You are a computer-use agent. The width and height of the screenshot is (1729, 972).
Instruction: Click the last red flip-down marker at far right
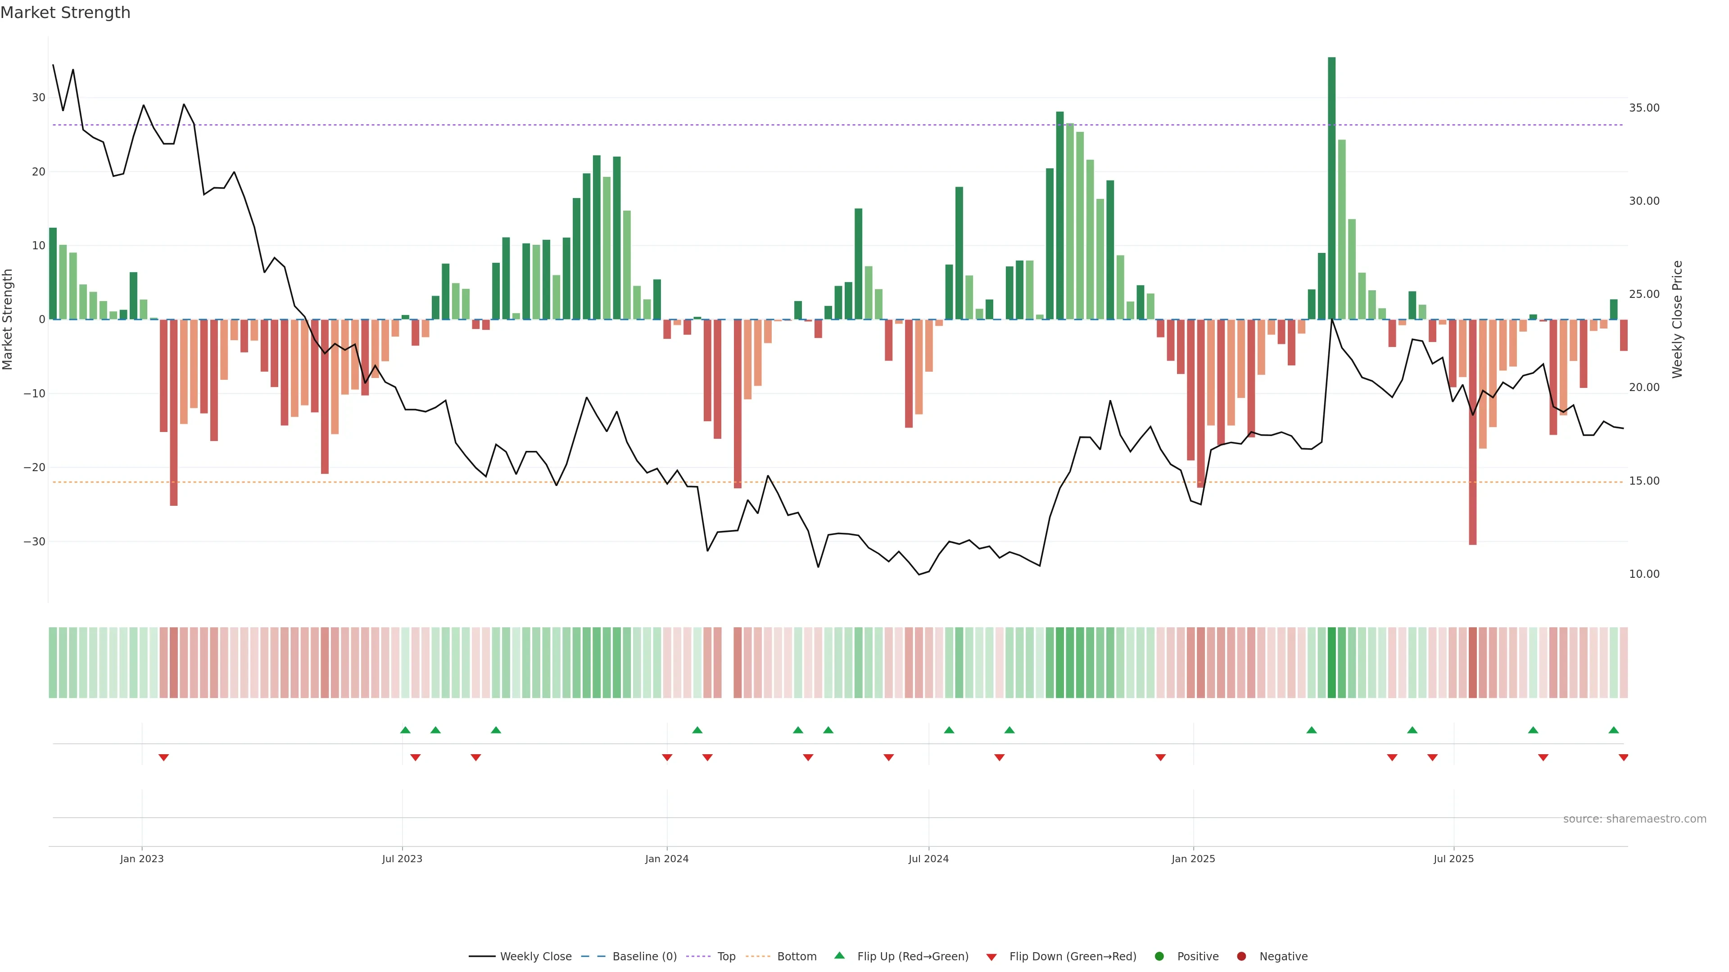(x=1624, y=757)
